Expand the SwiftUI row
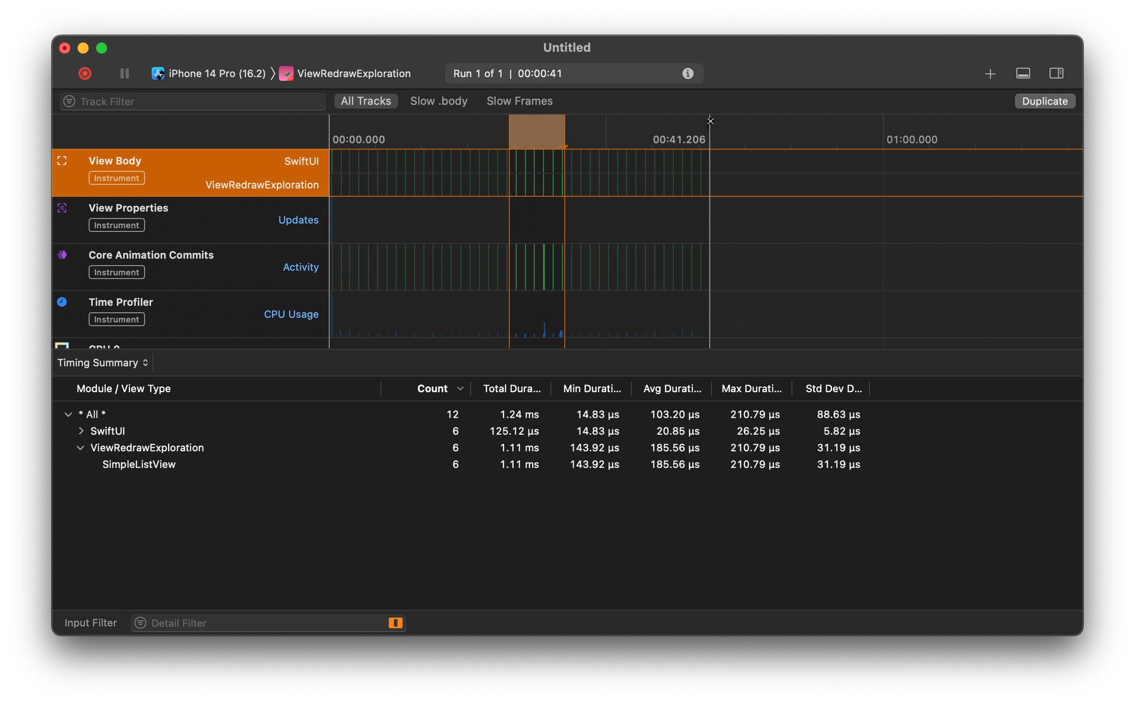Screen dimensions: 1135x704 coord(81,431)
